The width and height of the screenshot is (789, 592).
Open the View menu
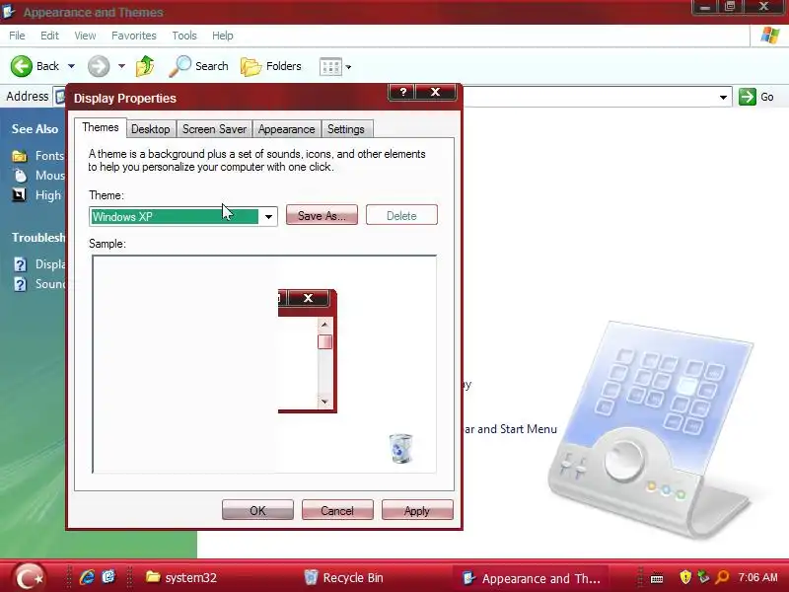tap(85, 36)
